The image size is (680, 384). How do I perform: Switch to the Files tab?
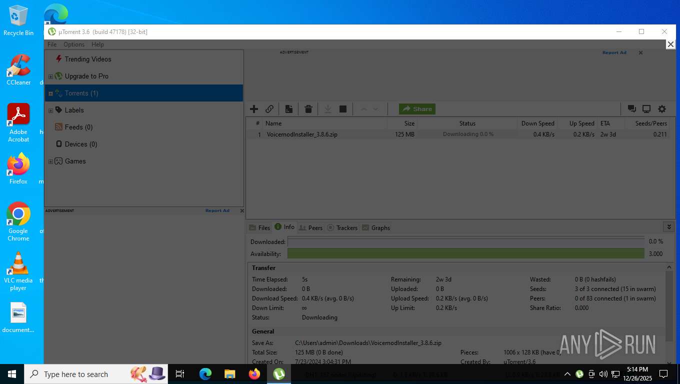259,227
